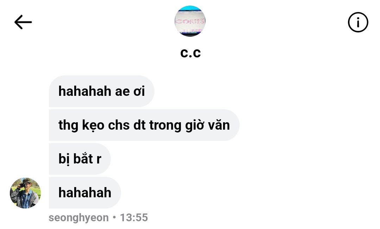380x229 pixels.
Task: Open seonghyeon's avatar next to the messages
Action: pos(25,193)
